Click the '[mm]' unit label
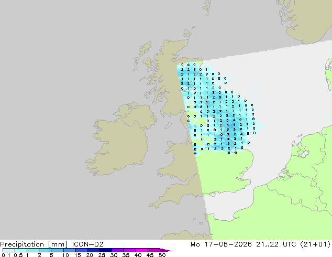This screenshot has width=332, height=257. pos(58,244)
